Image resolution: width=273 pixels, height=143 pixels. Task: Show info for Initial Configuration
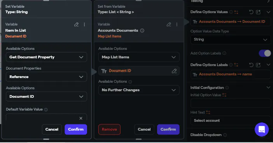click(227, 88)
